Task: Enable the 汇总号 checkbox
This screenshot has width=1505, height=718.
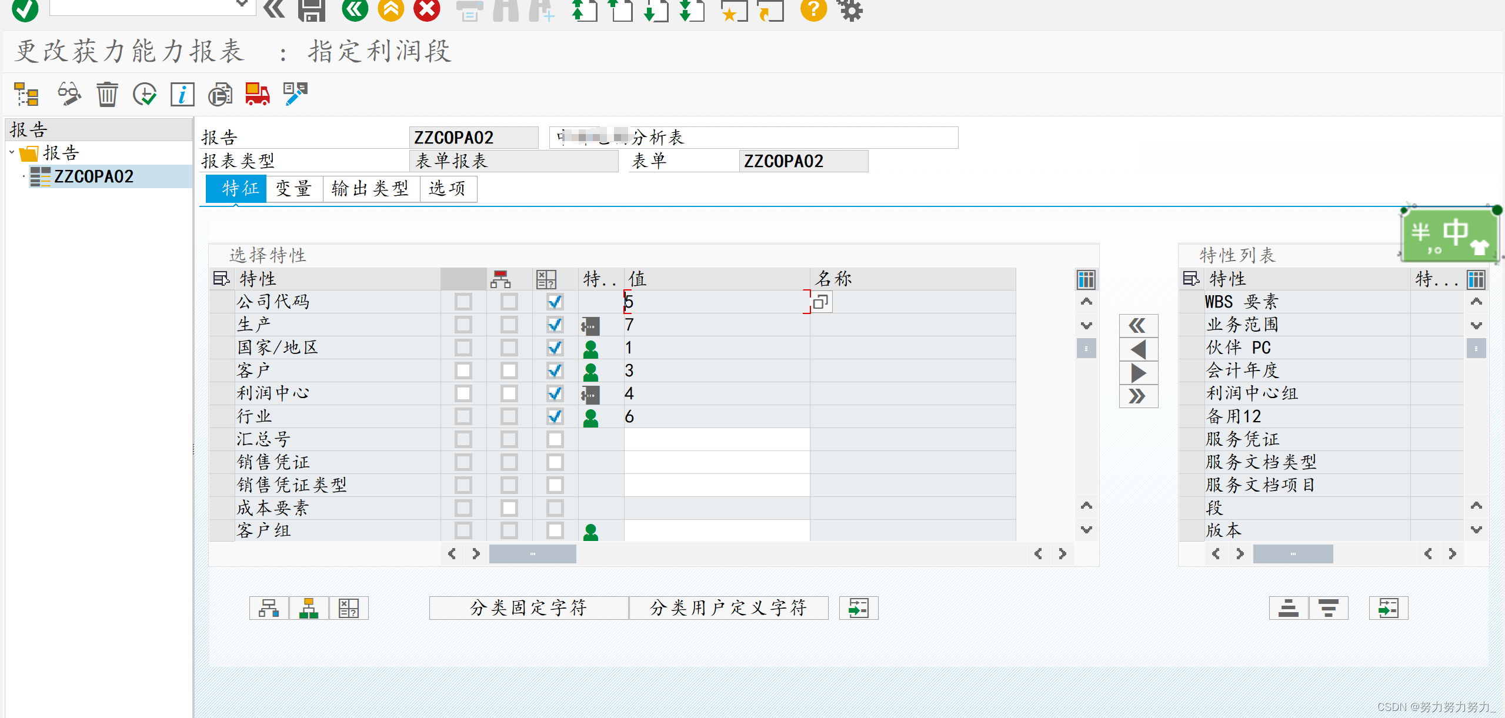Action: click(553, 439)
